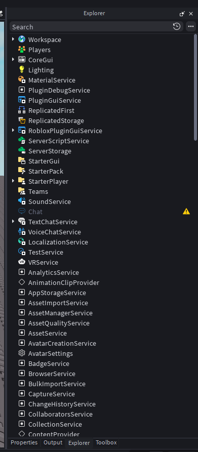Image resolution: width=198 pixels, height=452 pixels.
Task: Select the SoundService speaker icon
Action: [22, 201]
